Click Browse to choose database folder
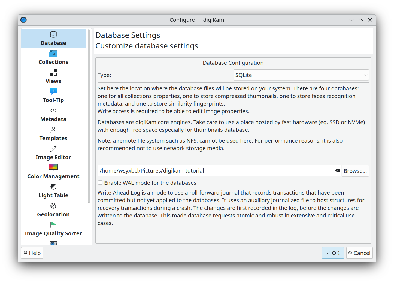 (x=355, y=171)
